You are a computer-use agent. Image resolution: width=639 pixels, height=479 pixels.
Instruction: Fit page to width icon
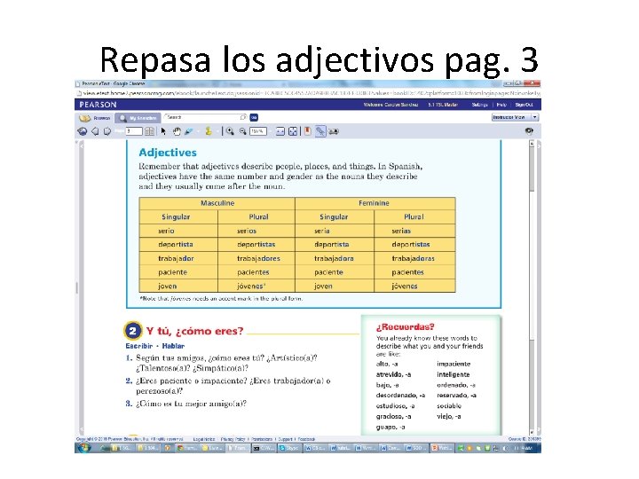coord(280,131)
